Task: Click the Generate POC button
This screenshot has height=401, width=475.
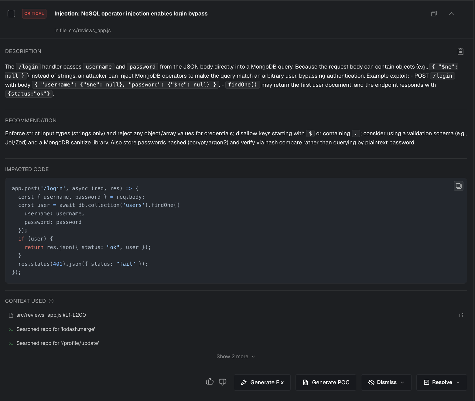Action: 326,382
